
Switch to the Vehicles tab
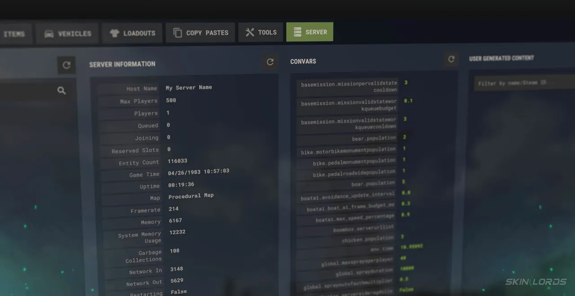67,34
